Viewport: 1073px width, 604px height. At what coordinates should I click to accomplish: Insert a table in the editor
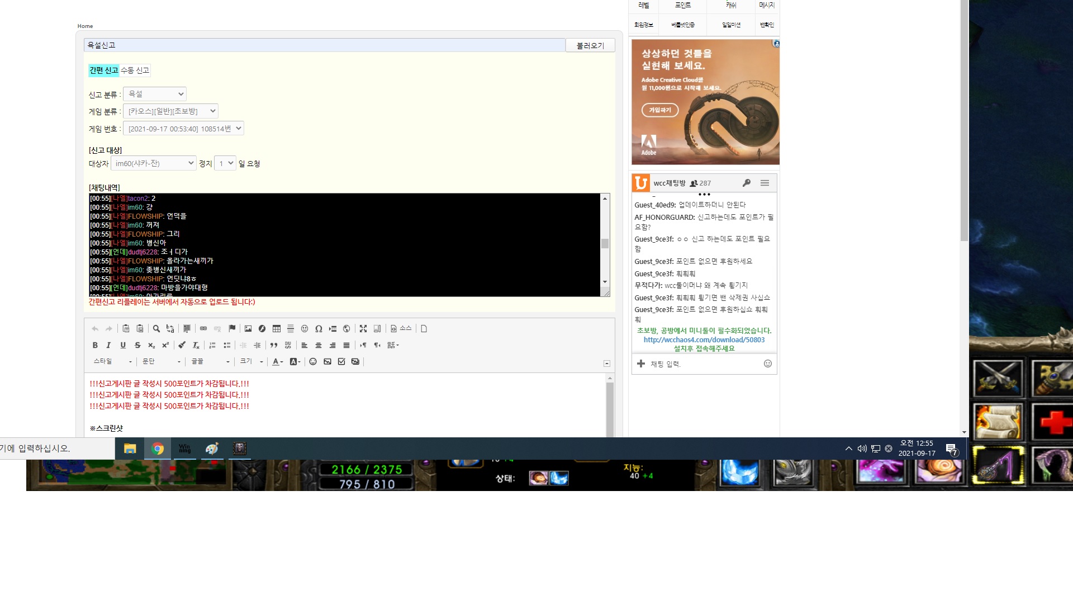click(x=277, y=329)
